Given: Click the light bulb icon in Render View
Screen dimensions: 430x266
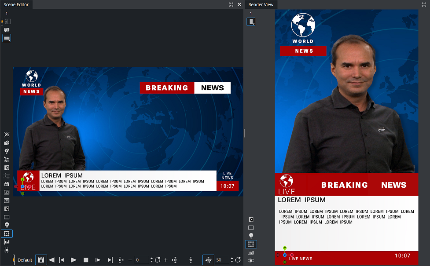Looking at the screenshot, I should click(x=251, y=236).
